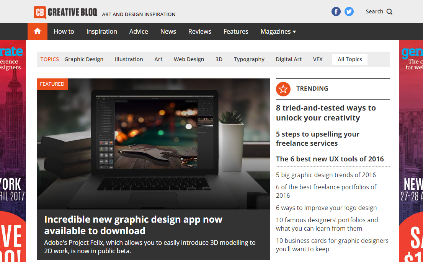Select the Reviews menu item
The height and width of the screenshot is (262, 423).
coord(199,31)
